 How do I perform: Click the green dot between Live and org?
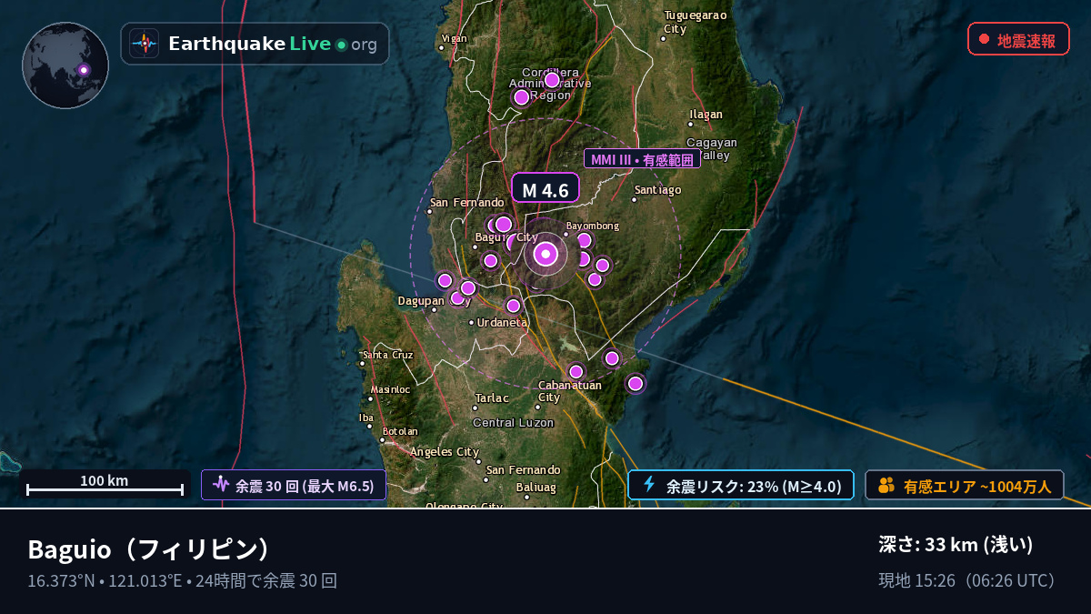click(x=341, y=45)
